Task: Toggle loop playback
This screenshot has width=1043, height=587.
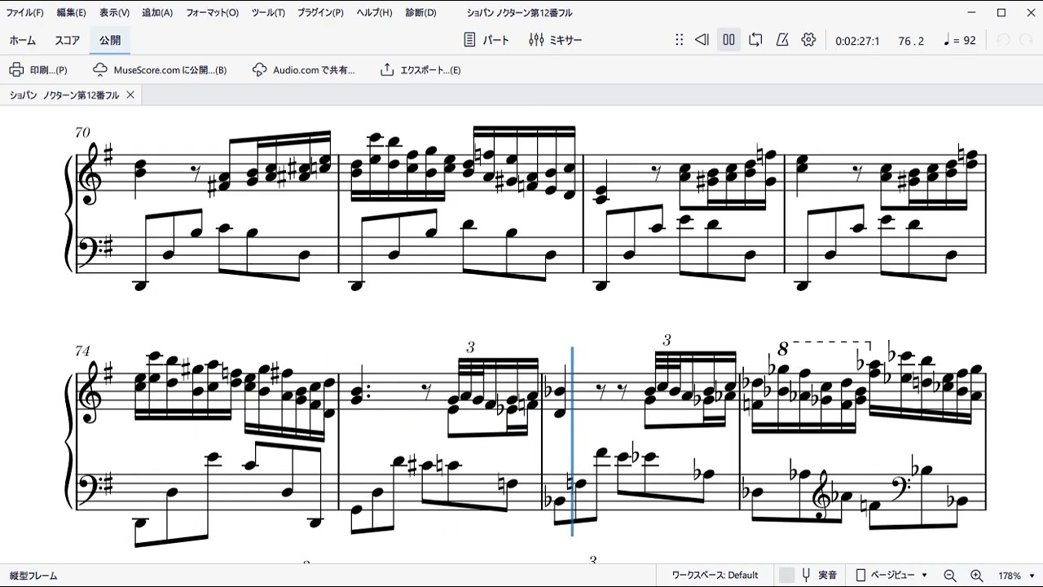Action: pos(755,40)
